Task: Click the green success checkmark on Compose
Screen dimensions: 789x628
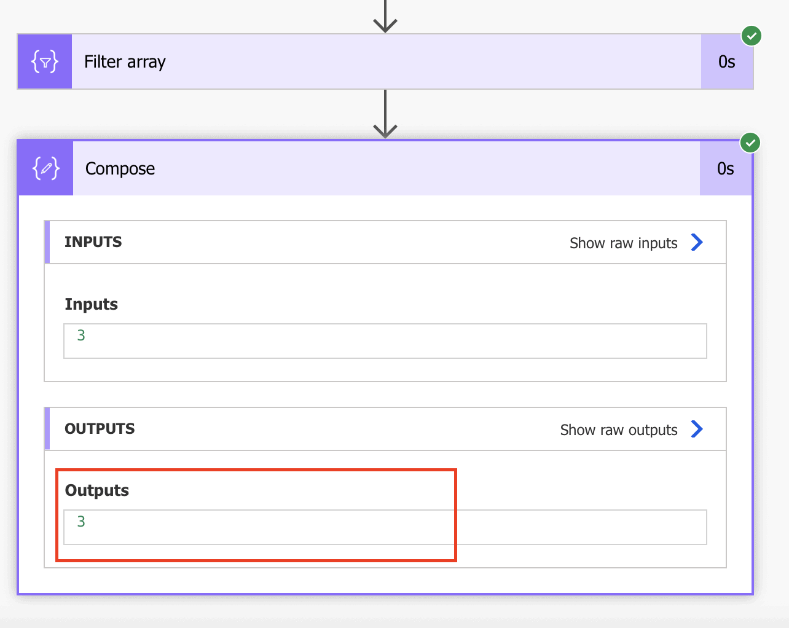Action: (750, 143)
